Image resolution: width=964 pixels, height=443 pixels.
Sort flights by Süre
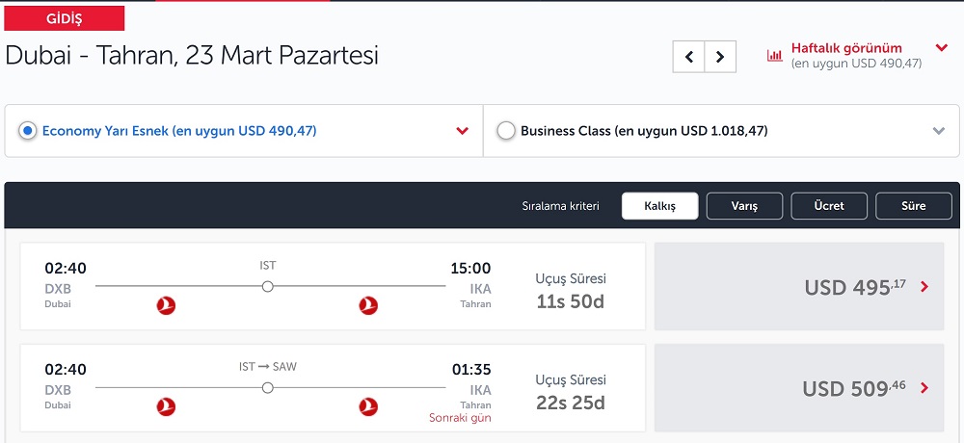coord(914,206)
